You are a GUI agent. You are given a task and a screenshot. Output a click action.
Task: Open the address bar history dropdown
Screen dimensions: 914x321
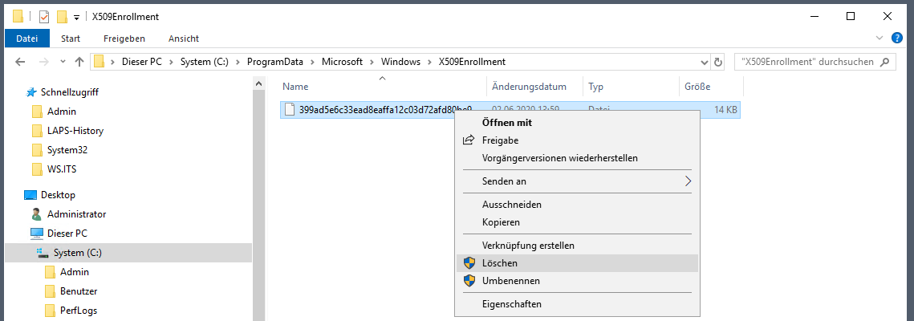(704, 62)
